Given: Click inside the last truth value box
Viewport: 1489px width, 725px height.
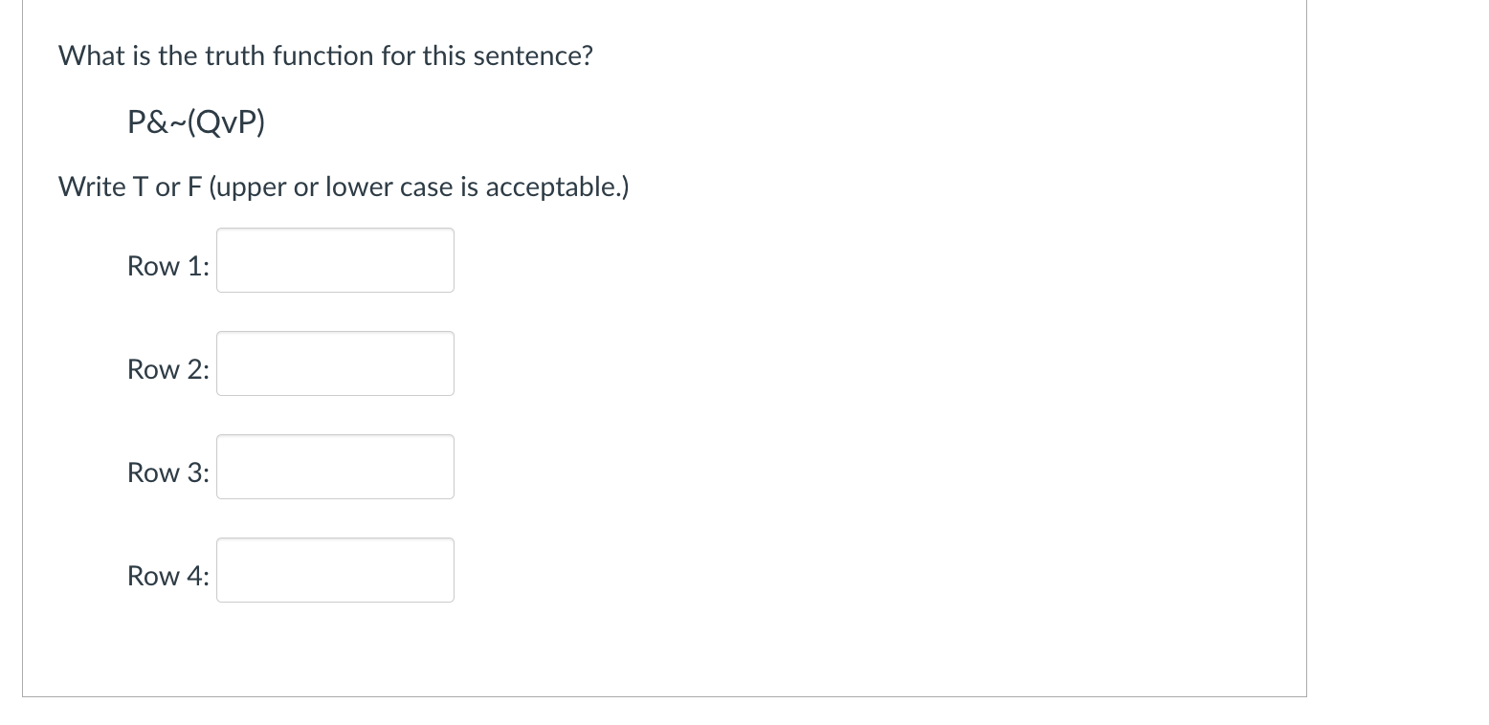Looking at the screenshot, I should 335,570.
